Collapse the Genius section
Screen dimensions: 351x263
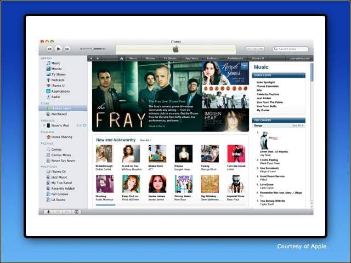(x=42, y=144)
